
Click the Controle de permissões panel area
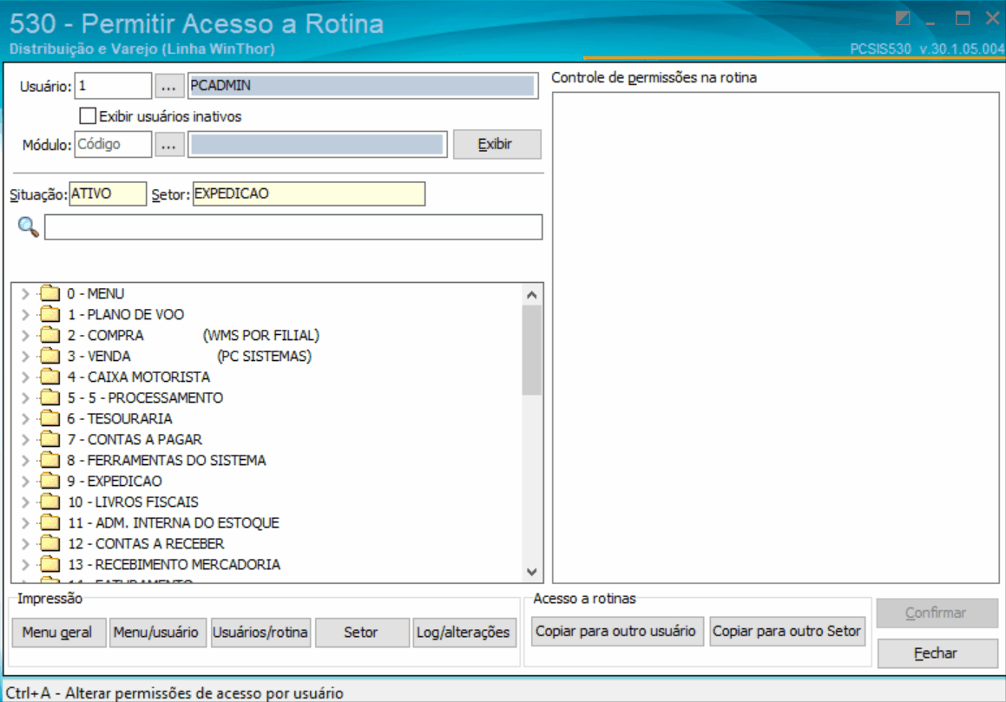coord(776,338)
